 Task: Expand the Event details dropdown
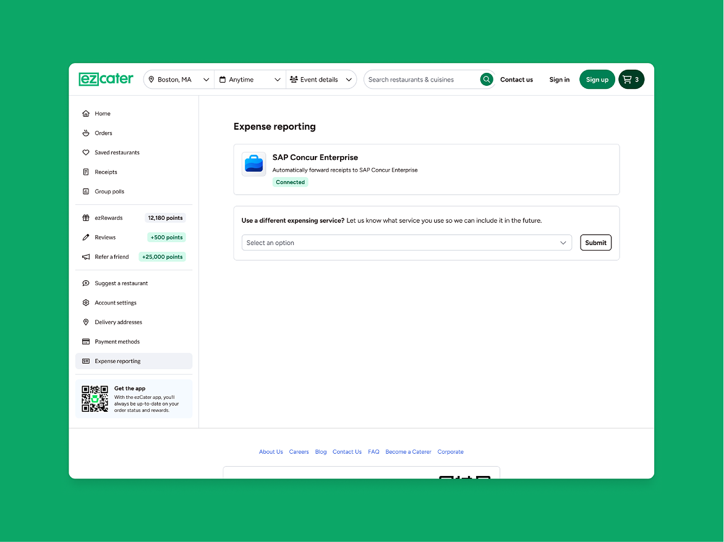click(x=321, y=80)
